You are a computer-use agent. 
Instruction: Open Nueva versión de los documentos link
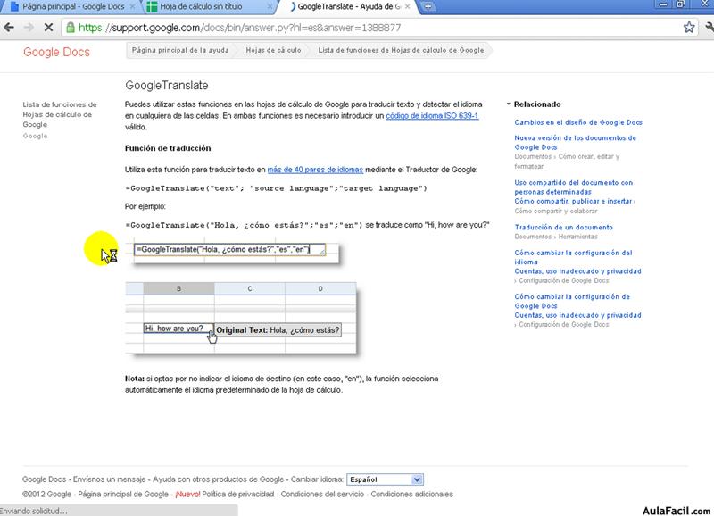click(x=575, y=142)
